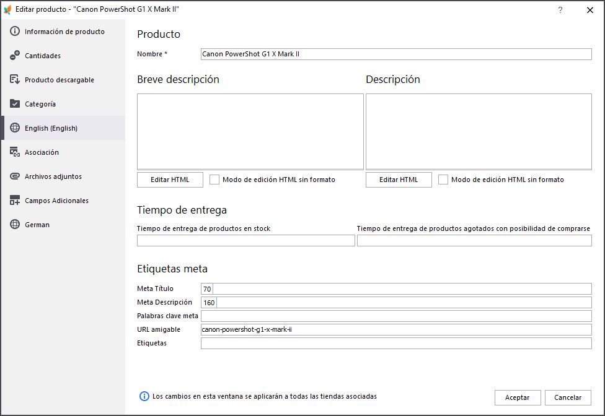Click the Producto descargable download icon
The image size is (605, 416).
15,79
